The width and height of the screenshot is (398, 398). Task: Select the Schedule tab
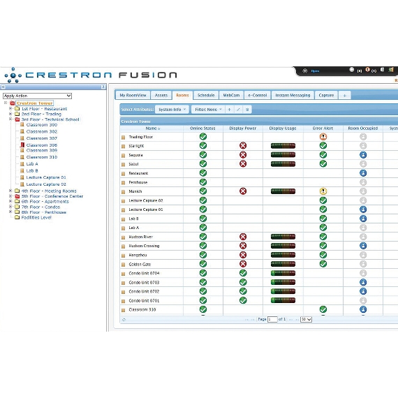tap(206, 95)
